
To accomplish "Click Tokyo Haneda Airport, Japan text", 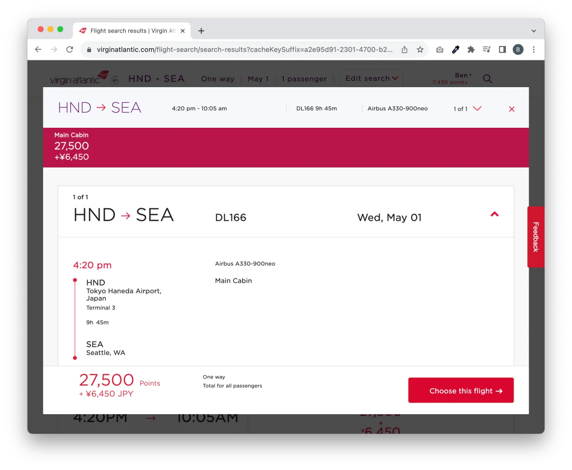I will tap(124, 294).
